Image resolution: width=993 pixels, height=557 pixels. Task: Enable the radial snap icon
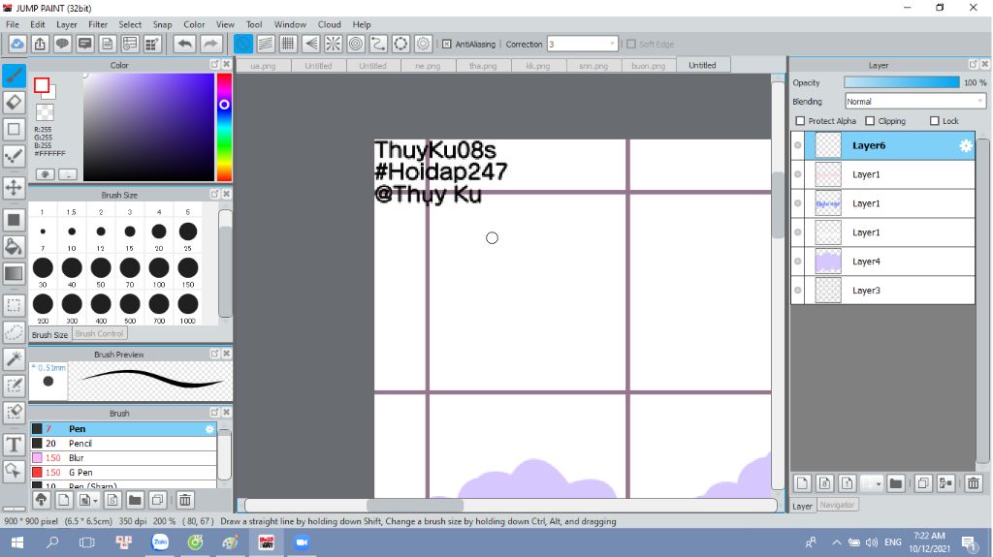pyautogui.click(x=334, y=44)
